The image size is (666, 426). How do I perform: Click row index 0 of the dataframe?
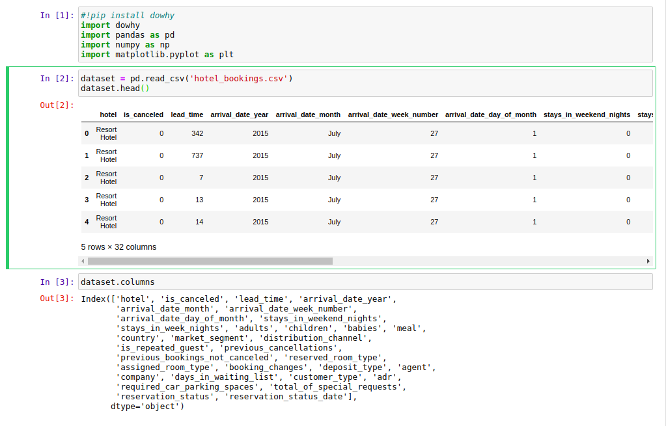coord(87,133)
